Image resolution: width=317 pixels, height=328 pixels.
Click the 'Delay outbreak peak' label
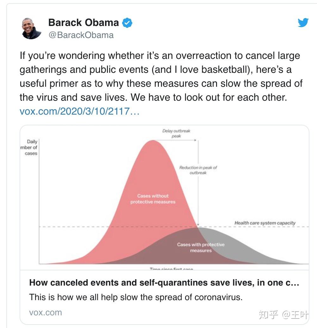pos(176,133)
